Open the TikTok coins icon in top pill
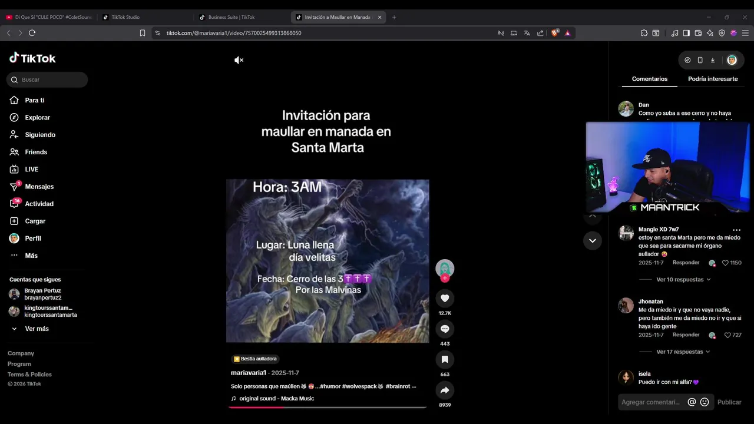Screen dimensions: 754x424 (687, 60)
